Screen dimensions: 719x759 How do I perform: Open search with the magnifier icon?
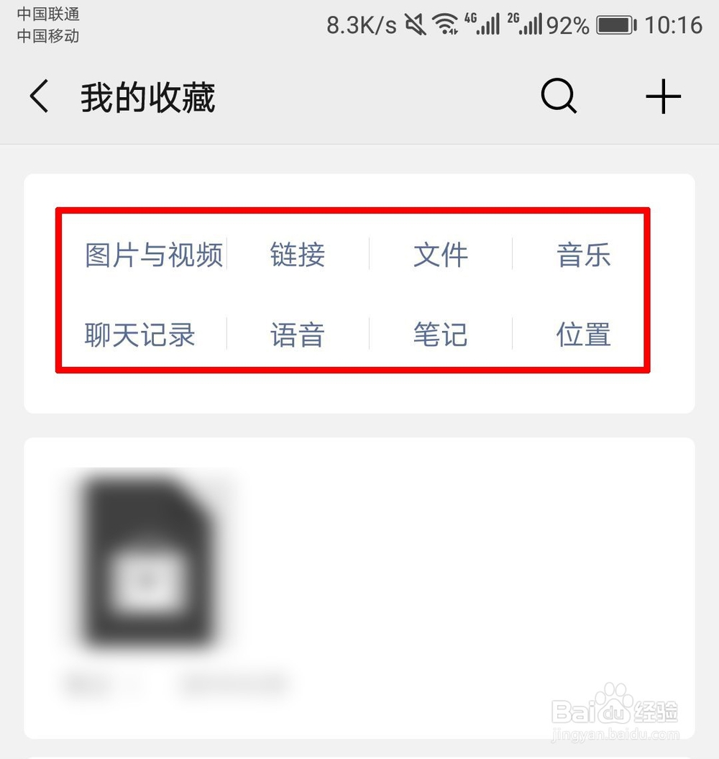(x=559, y=96)
